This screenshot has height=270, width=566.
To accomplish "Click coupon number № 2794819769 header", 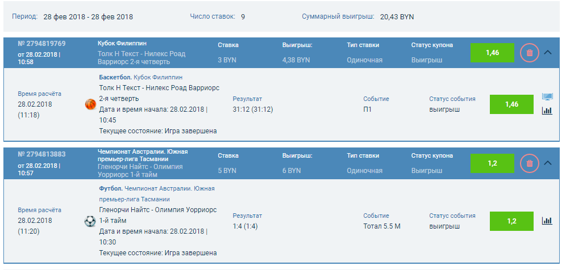I will [41, 44].
